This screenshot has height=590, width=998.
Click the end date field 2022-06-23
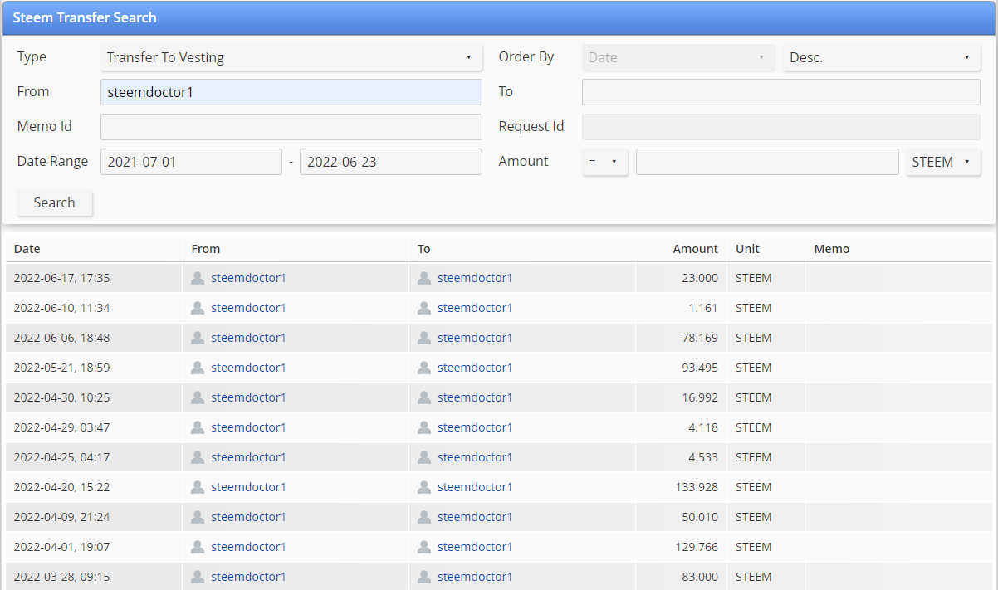click(x=391, y=162)
